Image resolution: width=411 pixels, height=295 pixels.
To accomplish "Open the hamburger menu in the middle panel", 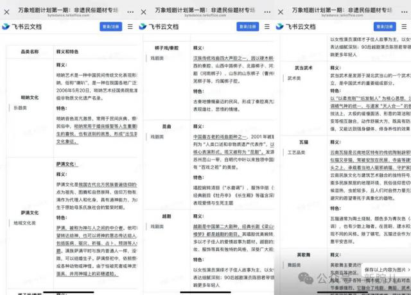I will [268, 27].
